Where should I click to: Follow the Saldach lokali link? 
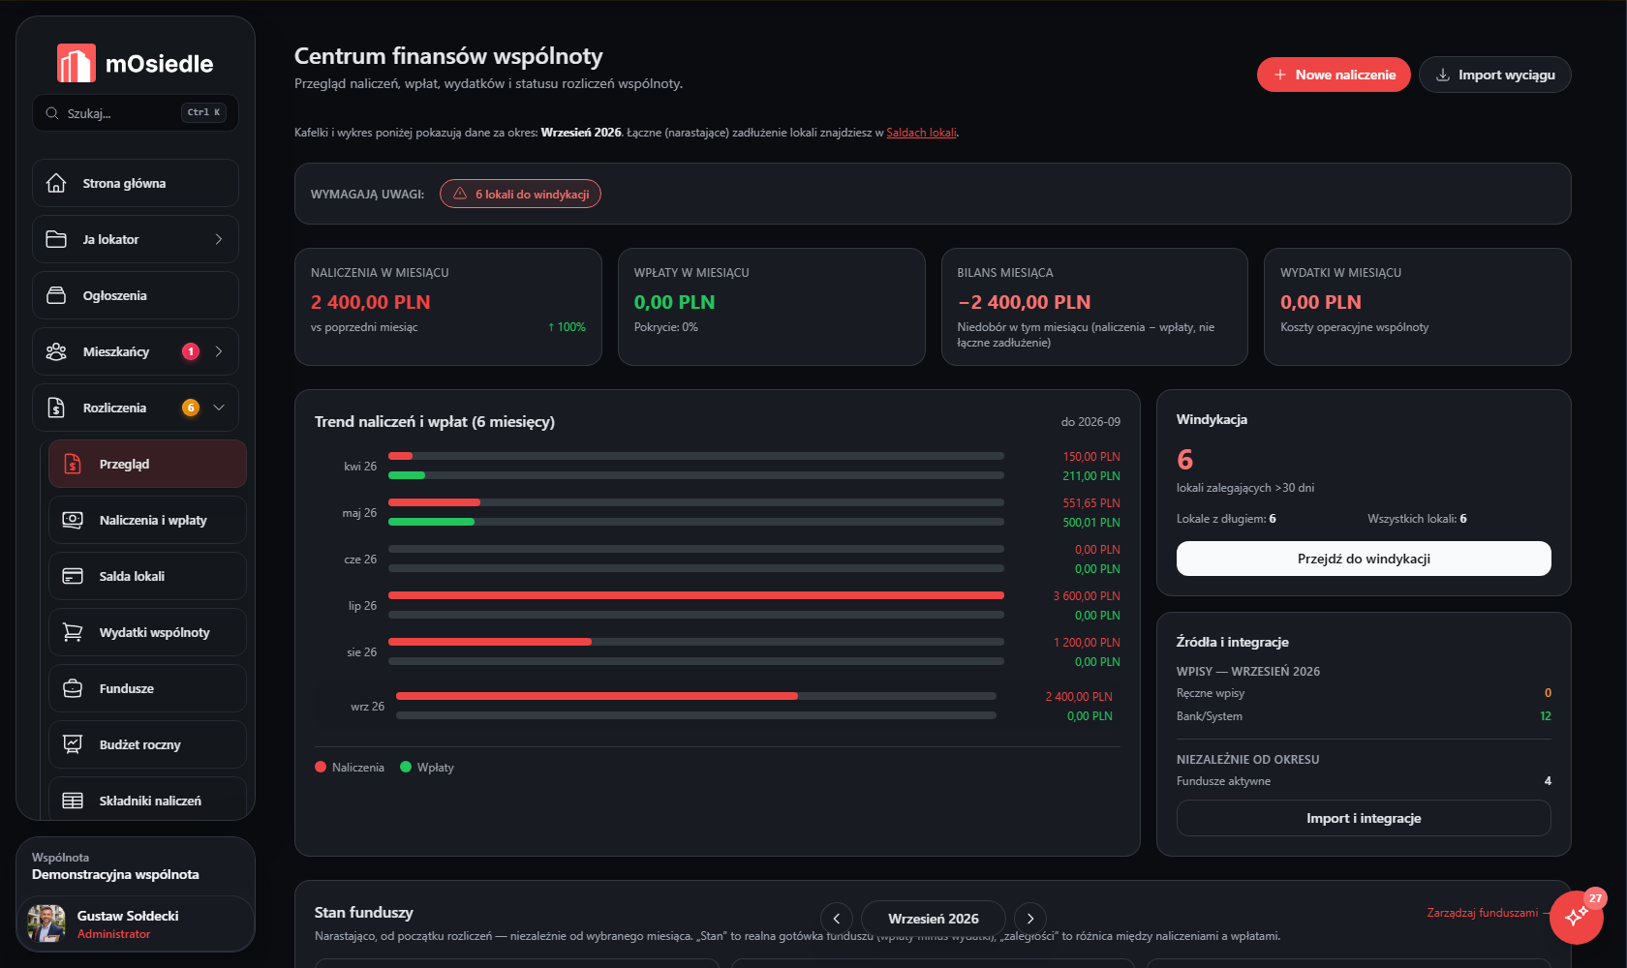click(x=921, y=133)
